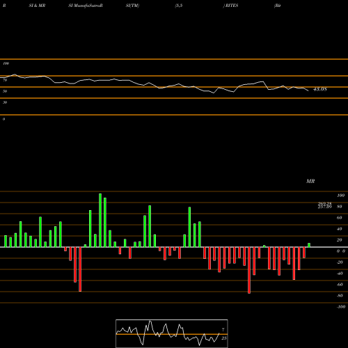Screen dimensions: 348x348
Task: Click the longest red bar in MR histogram
Action: pos(249,270)
